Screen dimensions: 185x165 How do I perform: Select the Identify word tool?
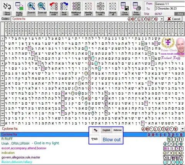pyautogui.click(x=88, y=7)
